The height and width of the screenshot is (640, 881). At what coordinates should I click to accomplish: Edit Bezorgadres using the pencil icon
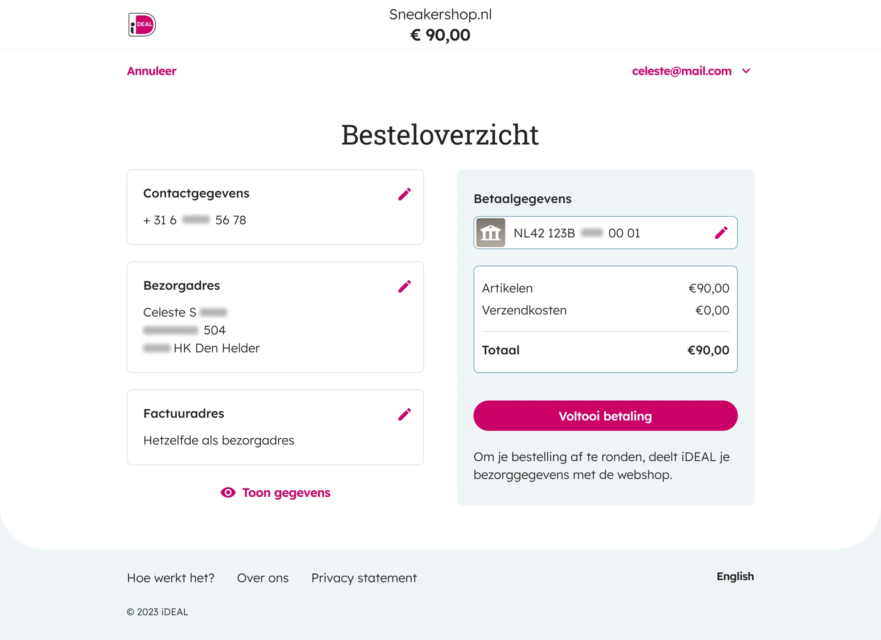coord(404,286)
